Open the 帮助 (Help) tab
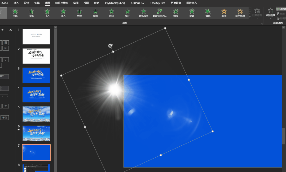Screen dimensions: 286x172 [x=96, y=3]
